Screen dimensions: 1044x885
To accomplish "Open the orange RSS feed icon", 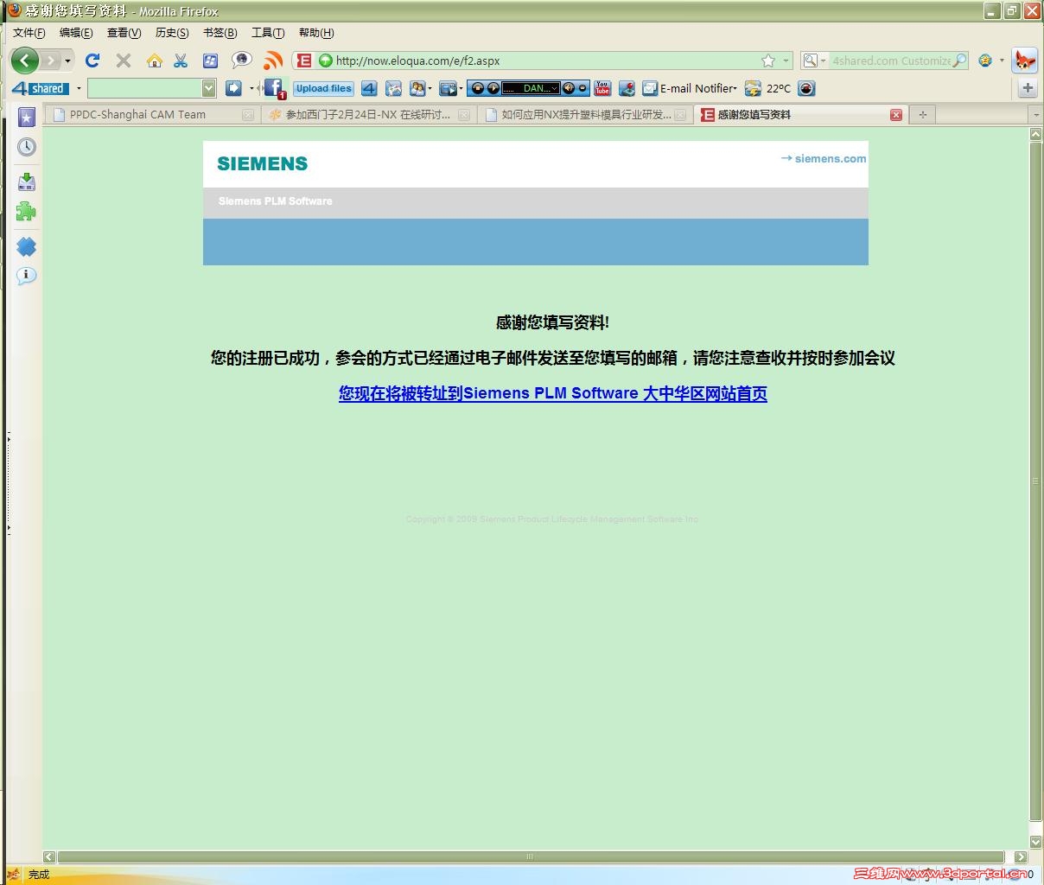I will (x=273, y=60).
